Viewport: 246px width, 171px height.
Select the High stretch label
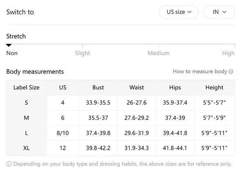click(x=228, y=53)
